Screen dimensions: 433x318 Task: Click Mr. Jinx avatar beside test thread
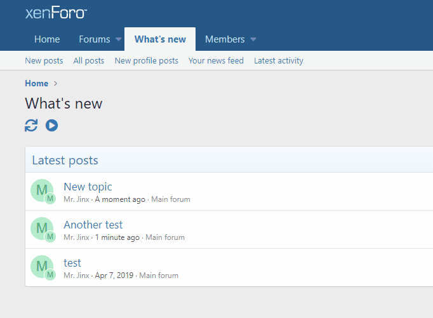coord(42,267)
